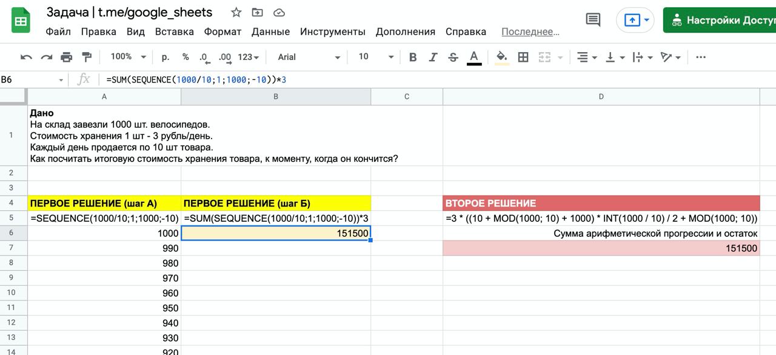Open the fill color picker
The image size is (776, 355).
(502, 57)
